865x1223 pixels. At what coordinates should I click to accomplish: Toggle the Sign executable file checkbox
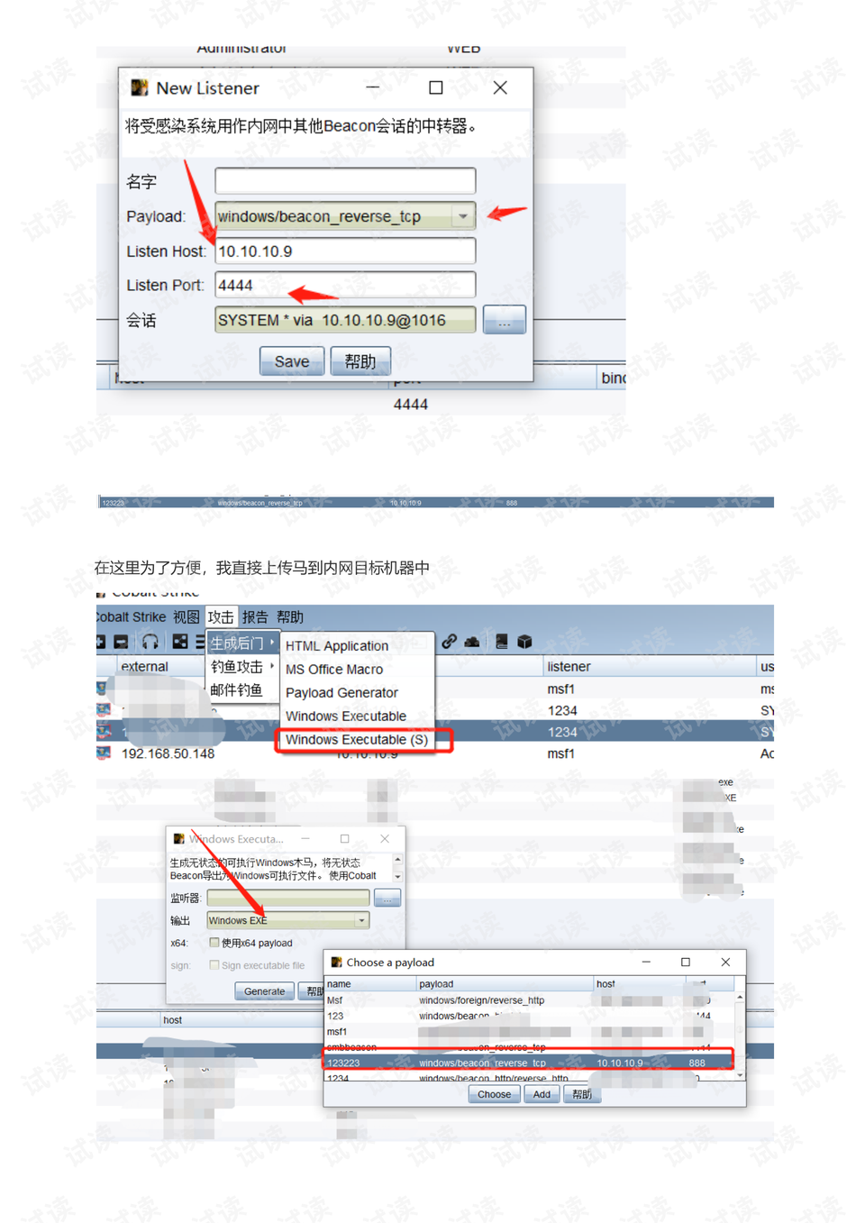(x=214, y=965)
